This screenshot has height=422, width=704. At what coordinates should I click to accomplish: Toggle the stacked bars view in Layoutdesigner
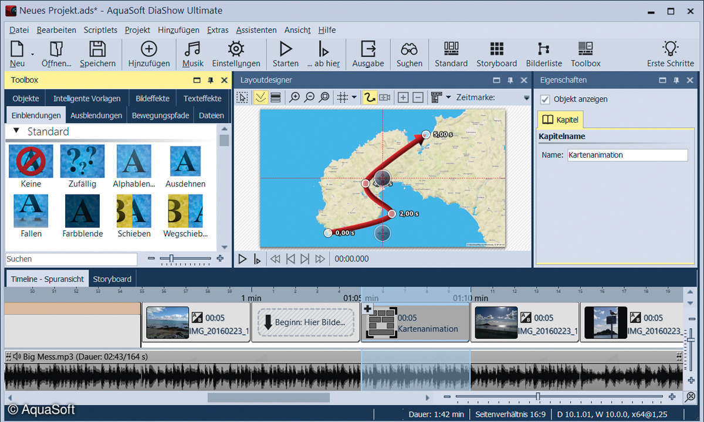tap(275, 97)
